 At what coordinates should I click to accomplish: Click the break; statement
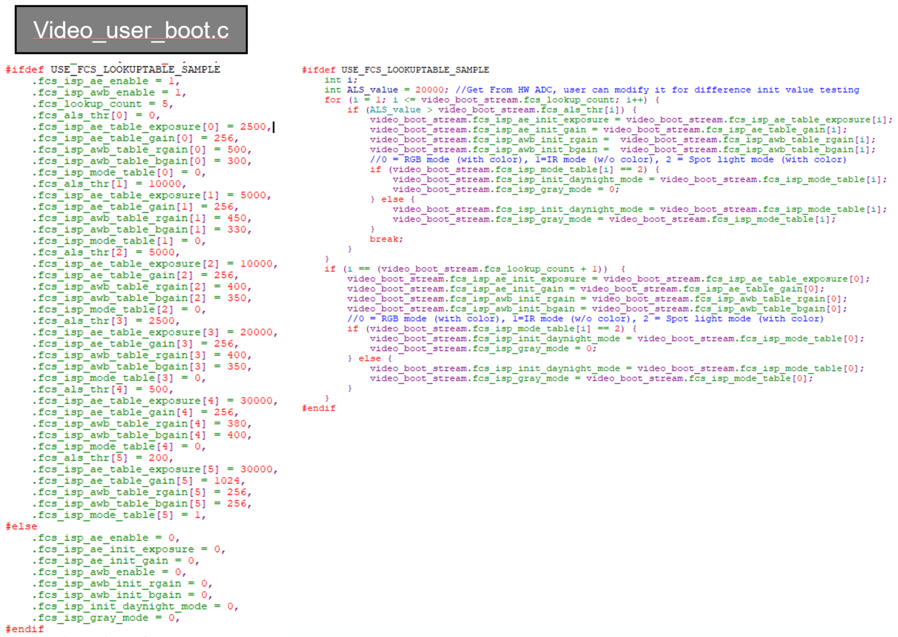(386, 239)
